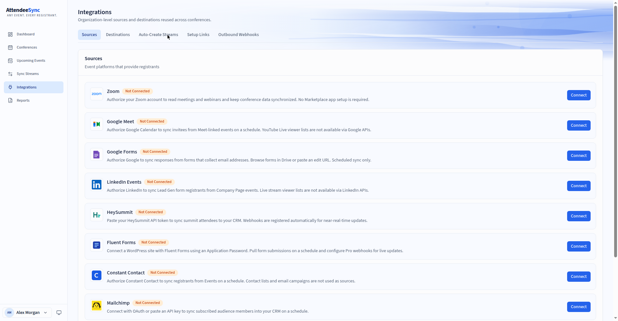Open the Reports page
This screenshot has height=321, width=618.
pyautogui.click(x=33, y=100)
